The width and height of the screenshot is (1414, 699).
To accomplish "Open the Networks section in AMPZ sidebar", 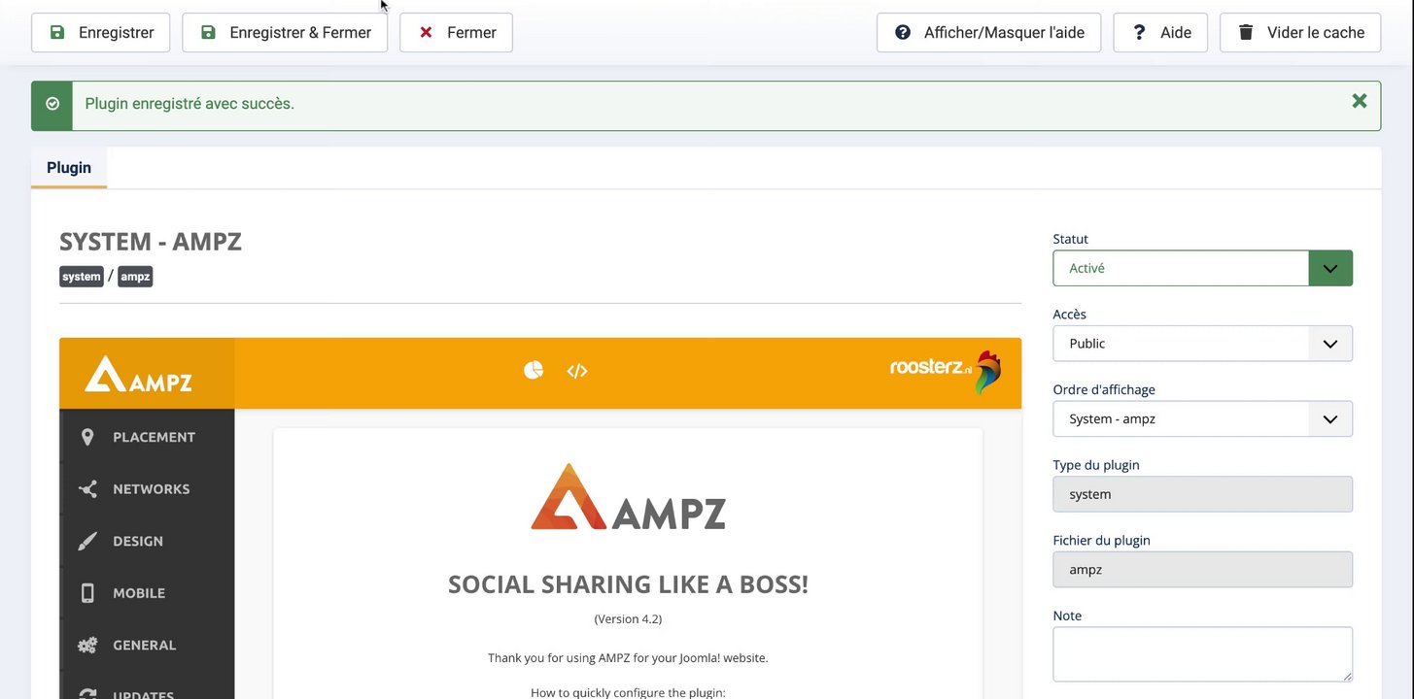I will 147,489.
